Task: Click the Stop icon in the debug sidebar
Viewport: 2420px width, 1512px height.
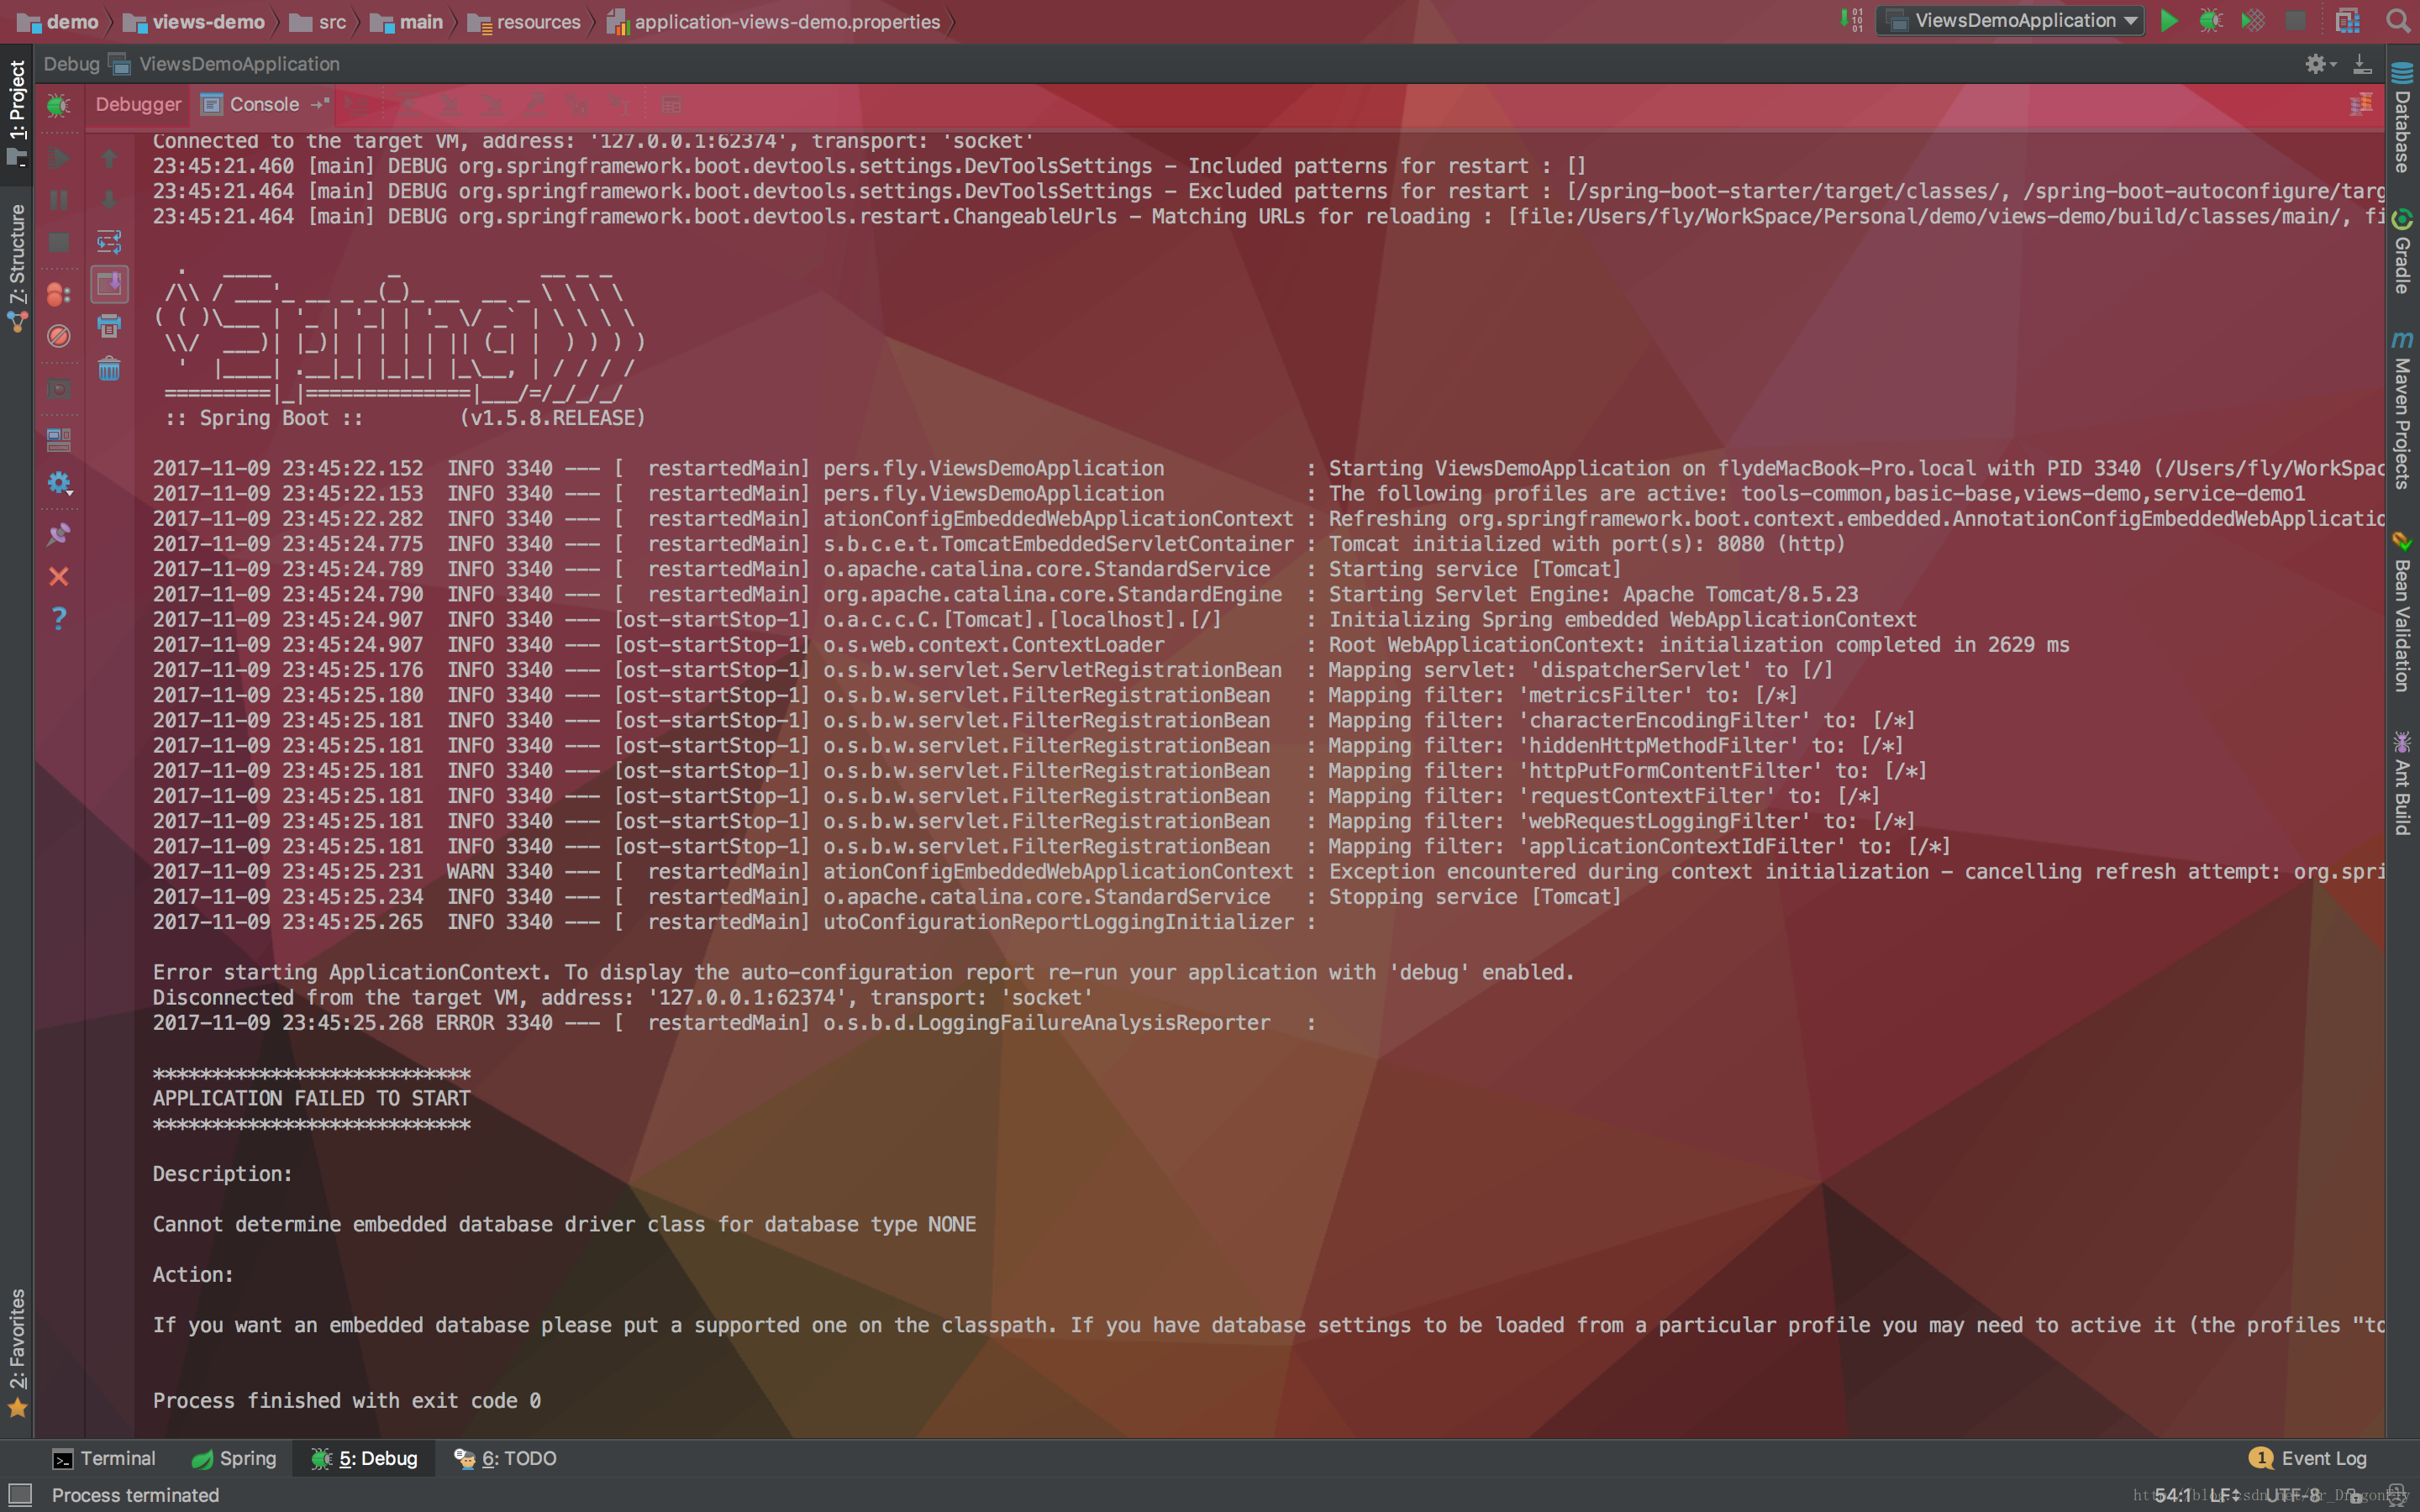Action: pos(59,242)
